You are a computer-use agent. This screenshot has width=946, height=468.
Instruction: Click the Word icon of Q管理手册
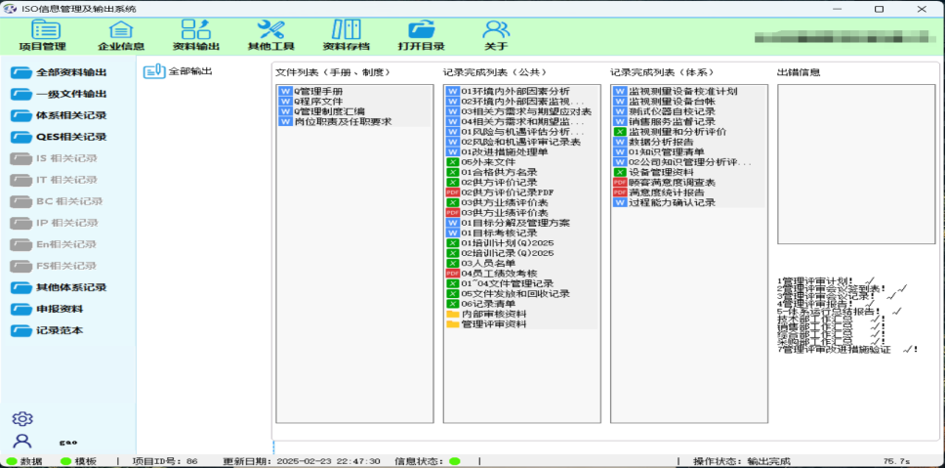(285, 91)
